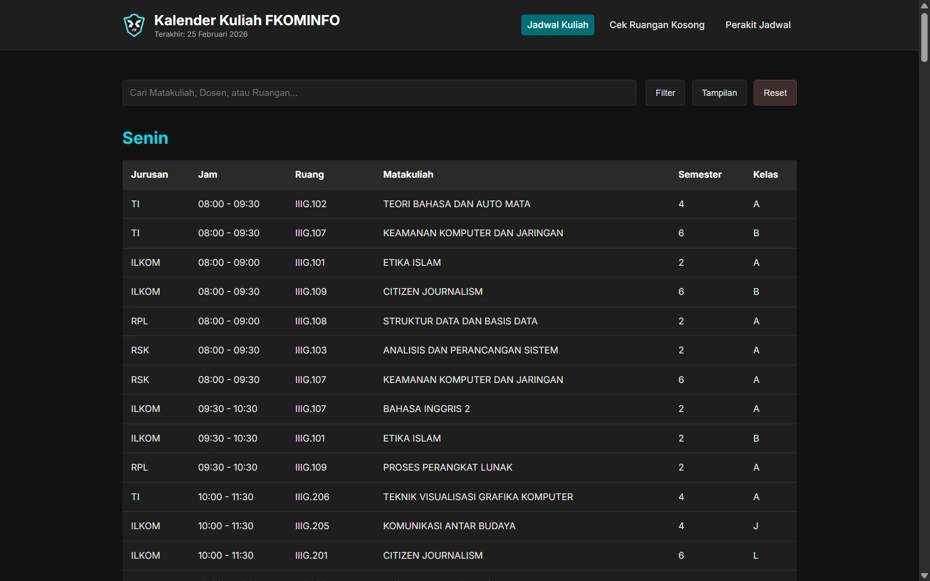Click the Jurusan column header
Screen dimensions: 930x581
(x=149, y=175)
